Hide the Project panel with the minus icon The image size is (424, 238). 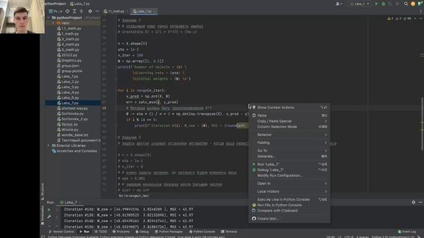(x=97, y=11)
